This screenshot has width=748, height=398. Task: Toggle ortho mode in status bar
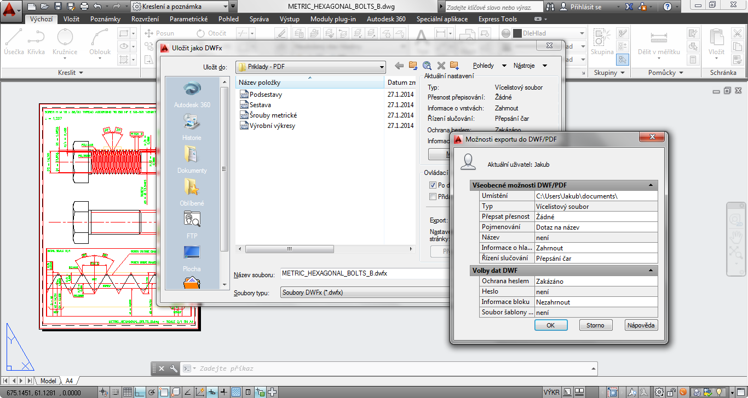pos(140,392)
